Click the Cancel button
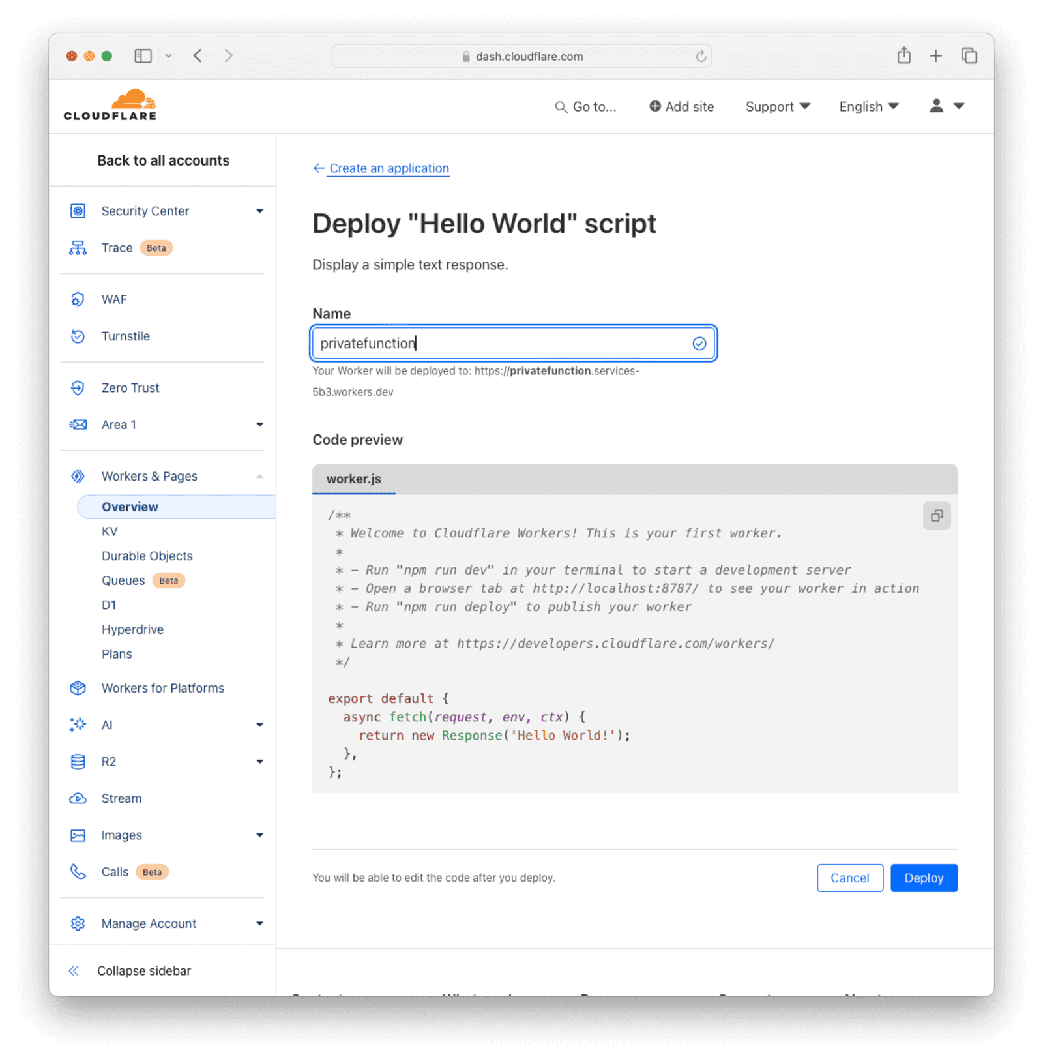1043x1061 pixels. click(849, 878)
